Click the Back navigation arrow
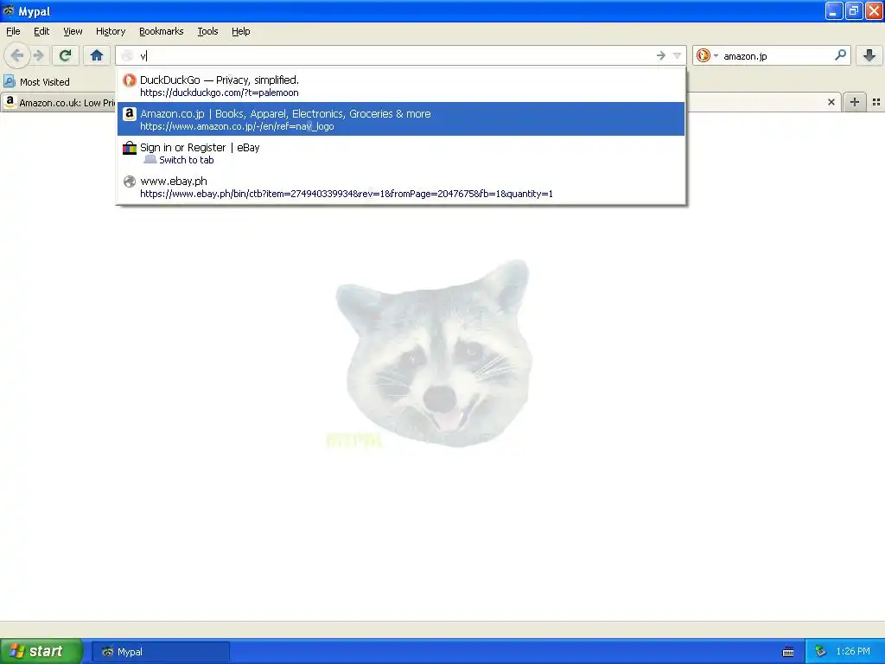The height and width of the screenshot is (664, 885). (16, 55)
